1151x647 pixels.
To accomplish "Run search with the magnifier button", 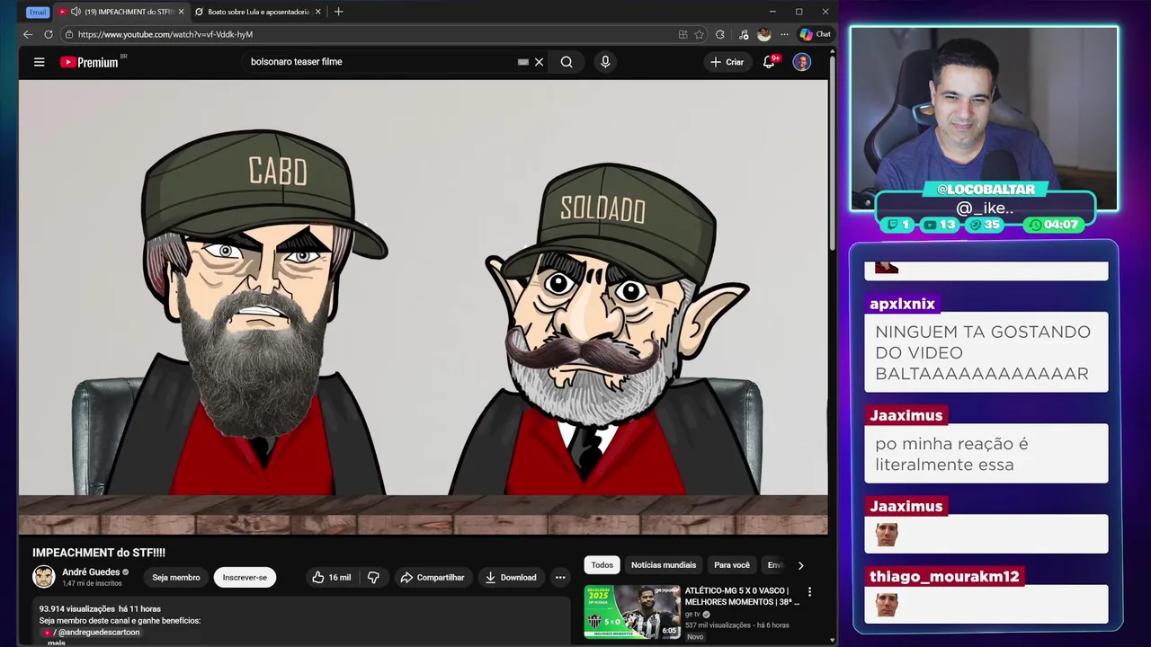I will (567, 62).
